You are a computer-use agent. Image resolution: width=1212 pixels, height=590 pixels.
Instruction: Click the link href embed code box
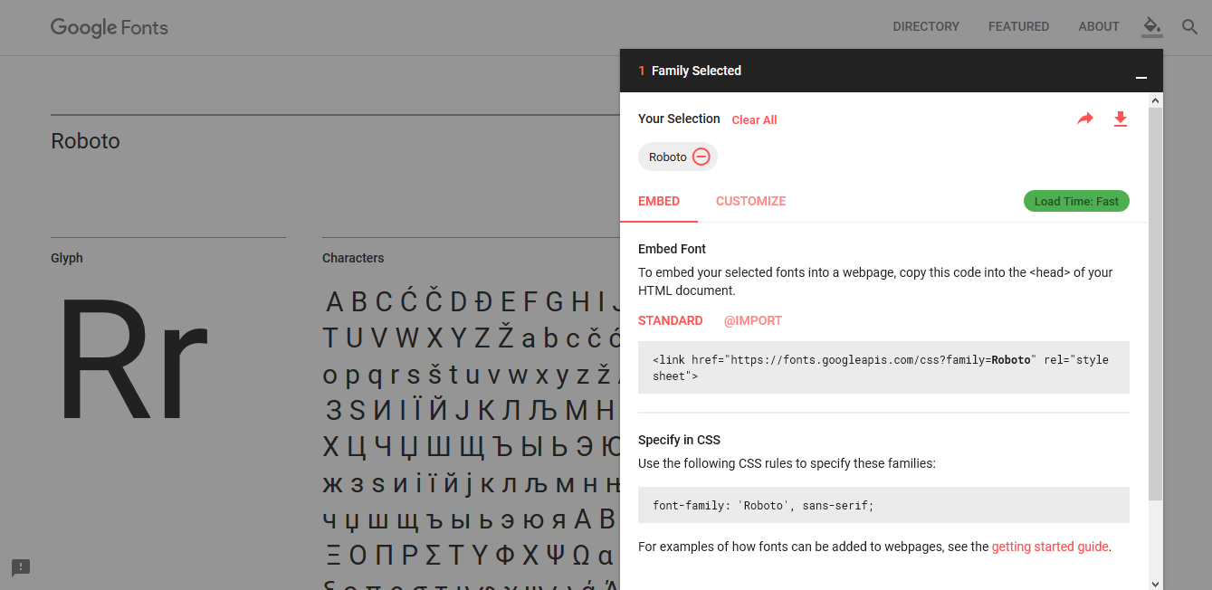883,367
